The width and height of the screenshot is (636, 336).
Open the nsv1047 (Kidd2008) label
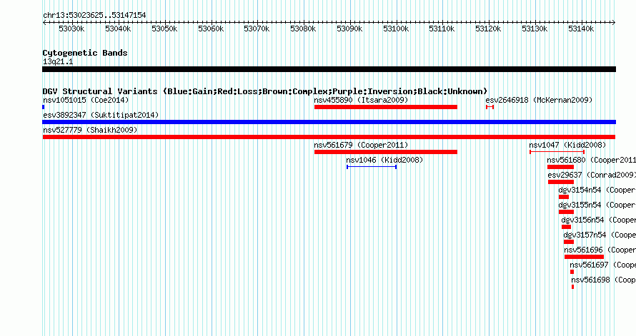click(x=567, y=145)
